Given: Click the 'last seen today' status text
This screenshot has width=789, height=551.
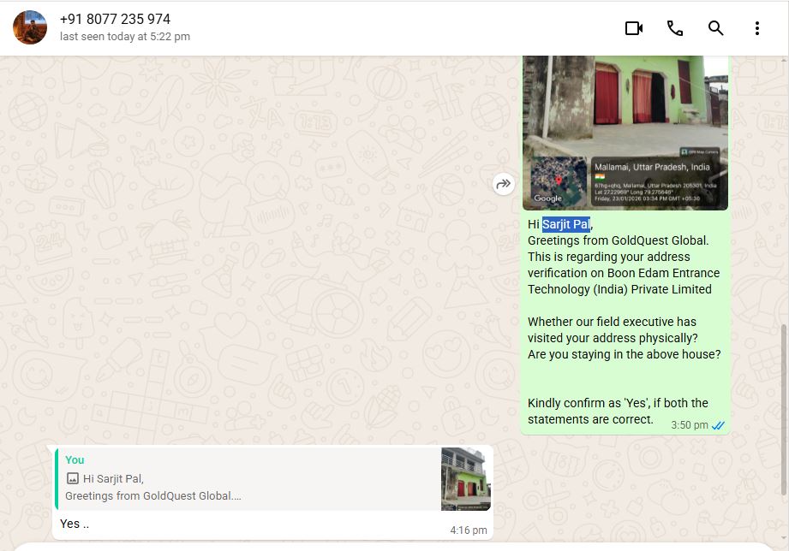Looking at the screenshot, I should [x=125, y=37].
